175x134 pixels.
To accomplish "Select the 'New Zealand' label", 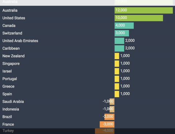I will (x=13, y=56).
